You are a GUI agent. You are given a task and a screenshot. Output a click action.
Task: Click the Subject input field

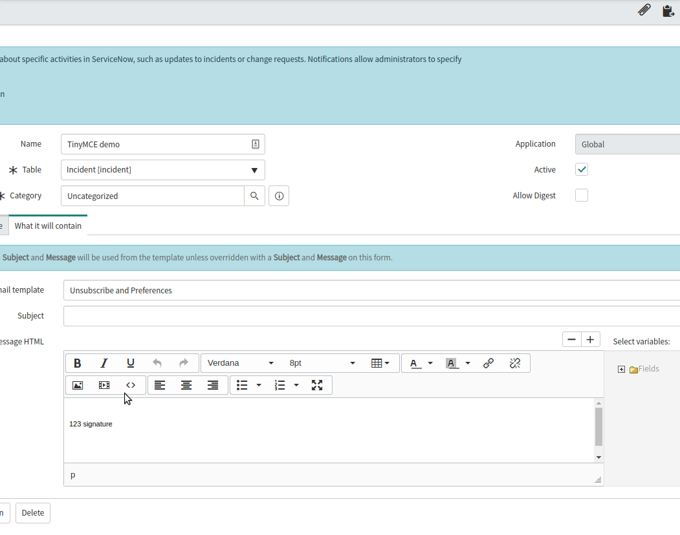(x=259, y=315)
